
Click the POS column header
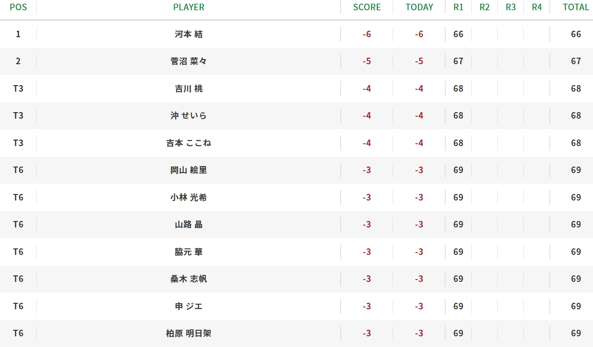coord(18,7)
